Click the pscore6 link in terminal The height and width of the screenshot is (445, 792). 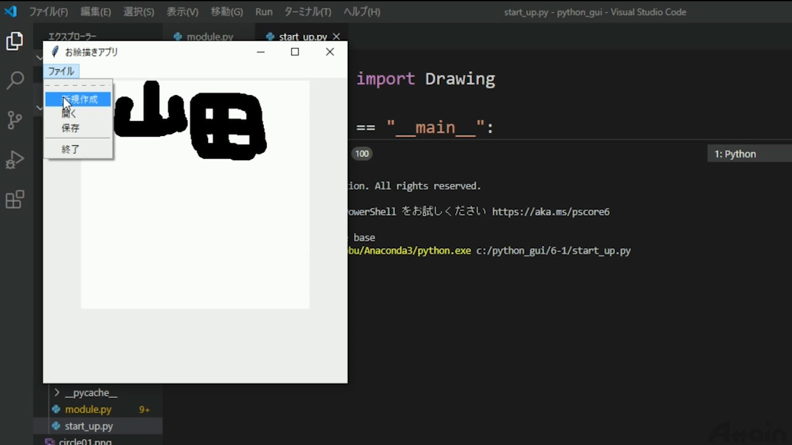[x=551, y=211]
